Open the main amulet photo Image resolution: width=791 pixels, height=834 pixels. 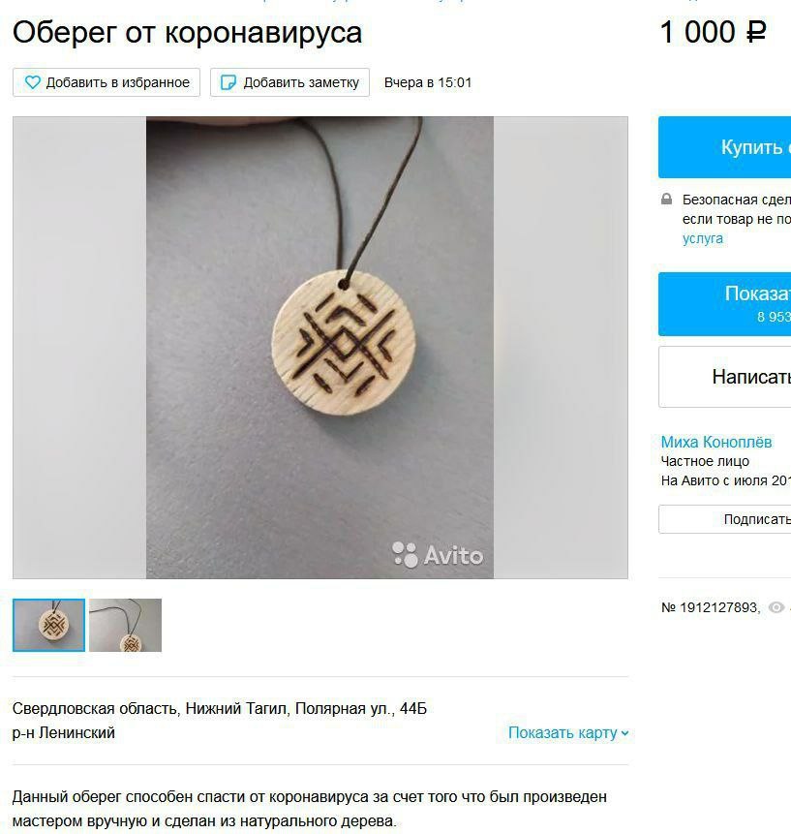(320, 348)
